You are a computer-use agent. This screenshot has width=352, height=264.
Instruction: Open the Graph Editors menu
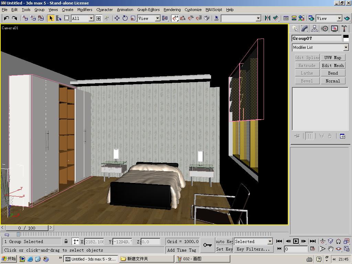click(148, 10)
